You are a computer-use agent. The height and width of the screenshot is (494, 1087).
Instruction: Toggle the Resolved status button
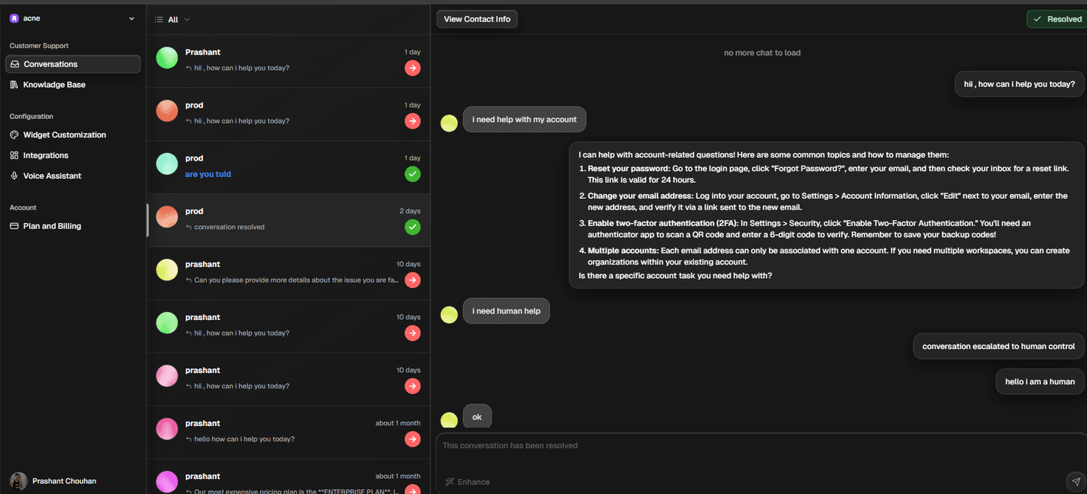point(1057,19)
